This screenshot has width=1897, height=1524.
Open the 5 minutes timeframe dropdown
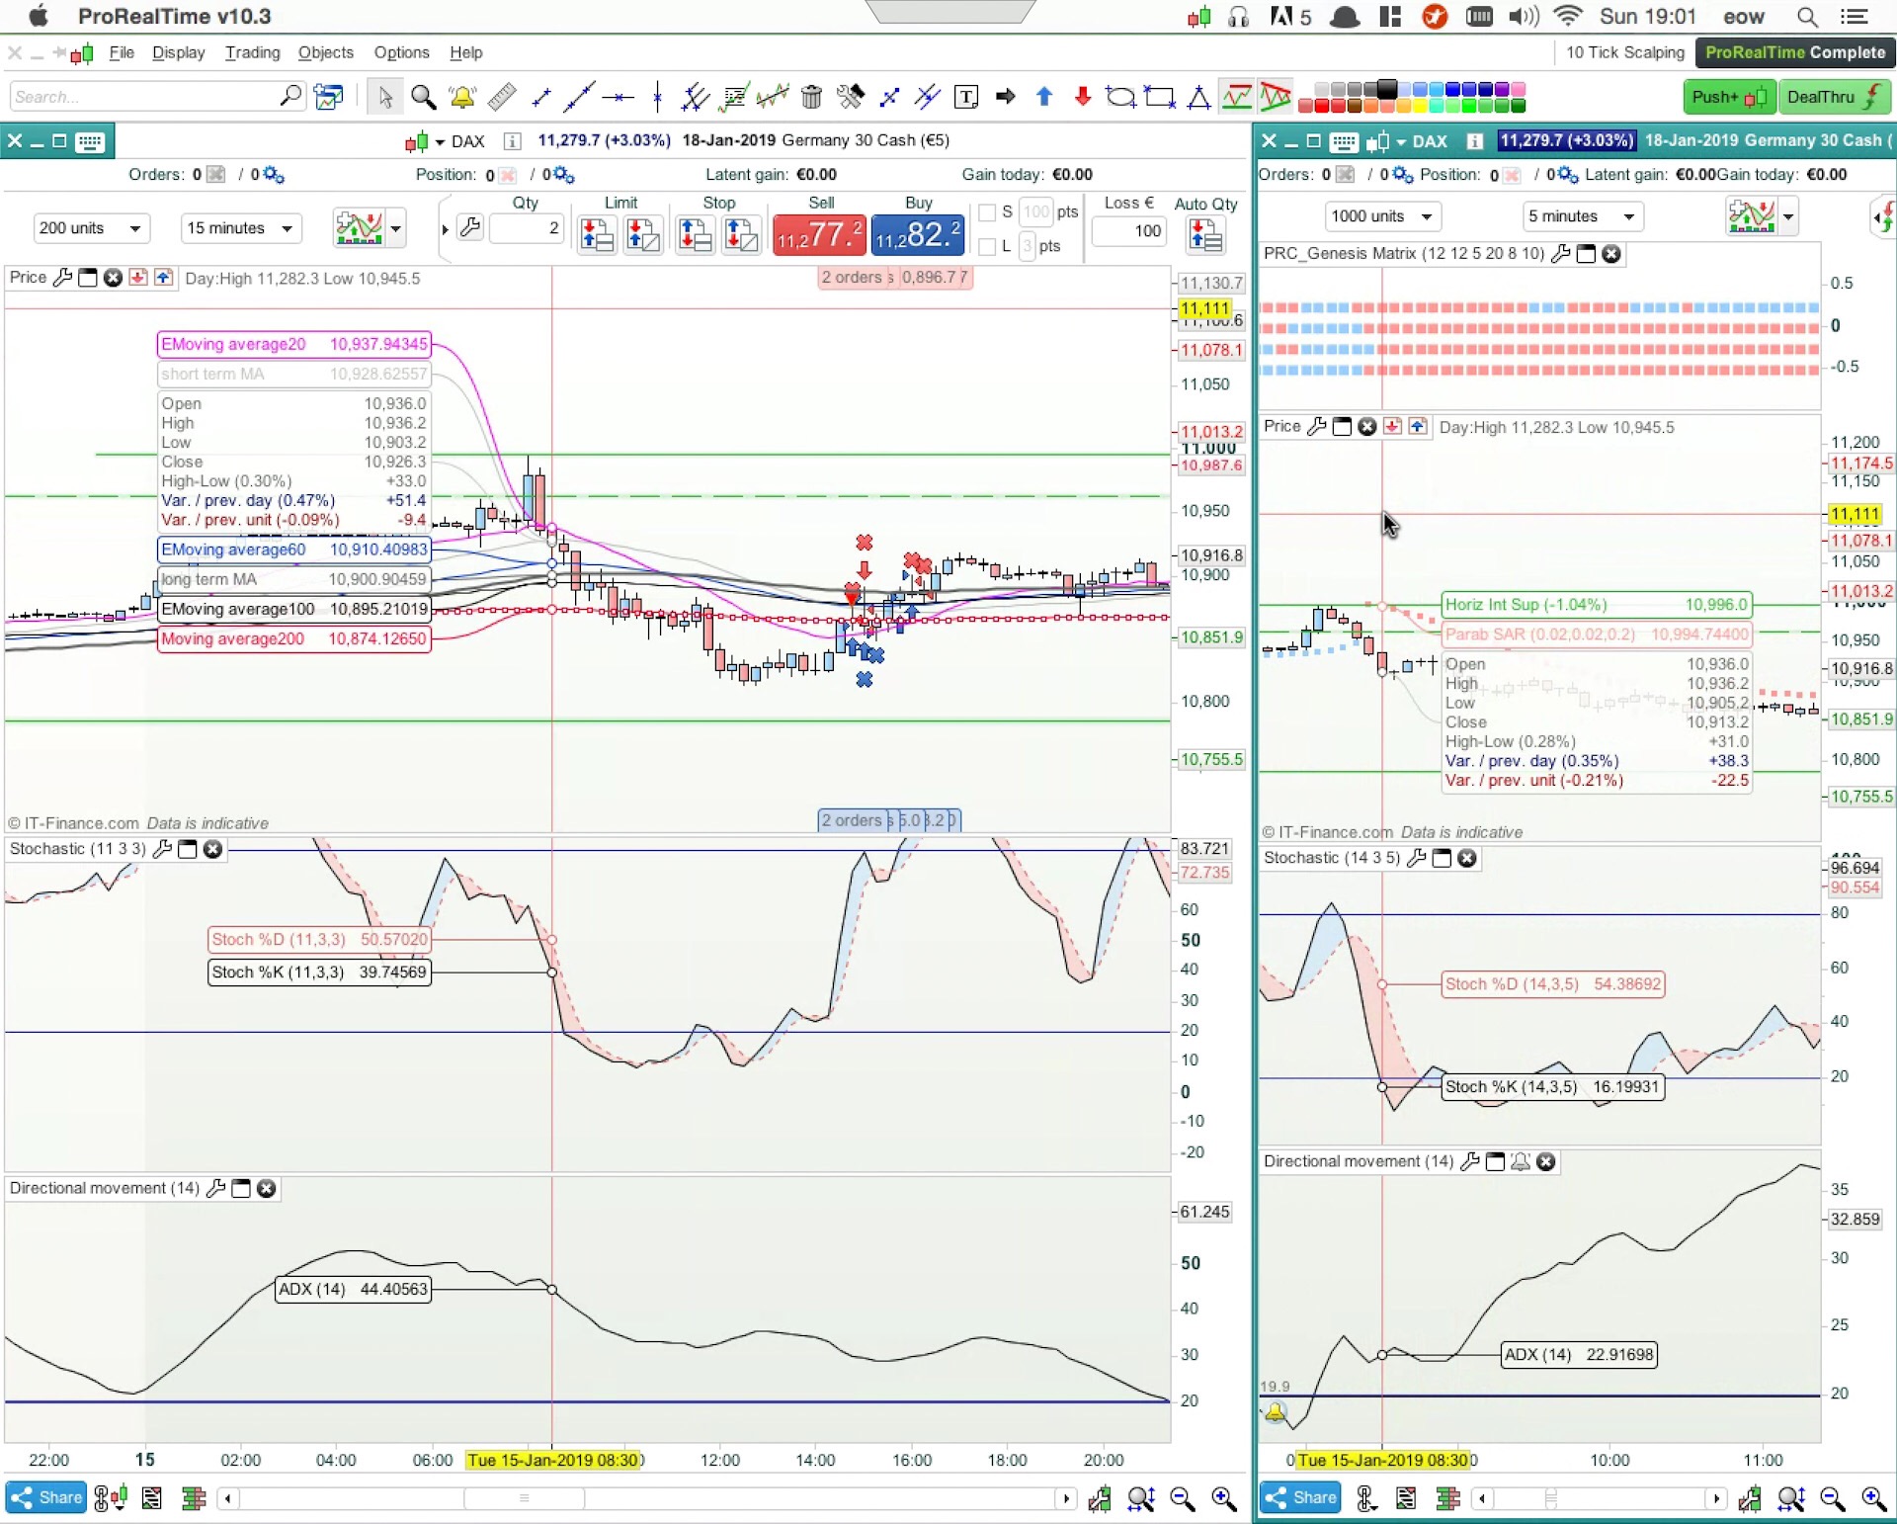pyautogui.click(x=1581, y=216)
